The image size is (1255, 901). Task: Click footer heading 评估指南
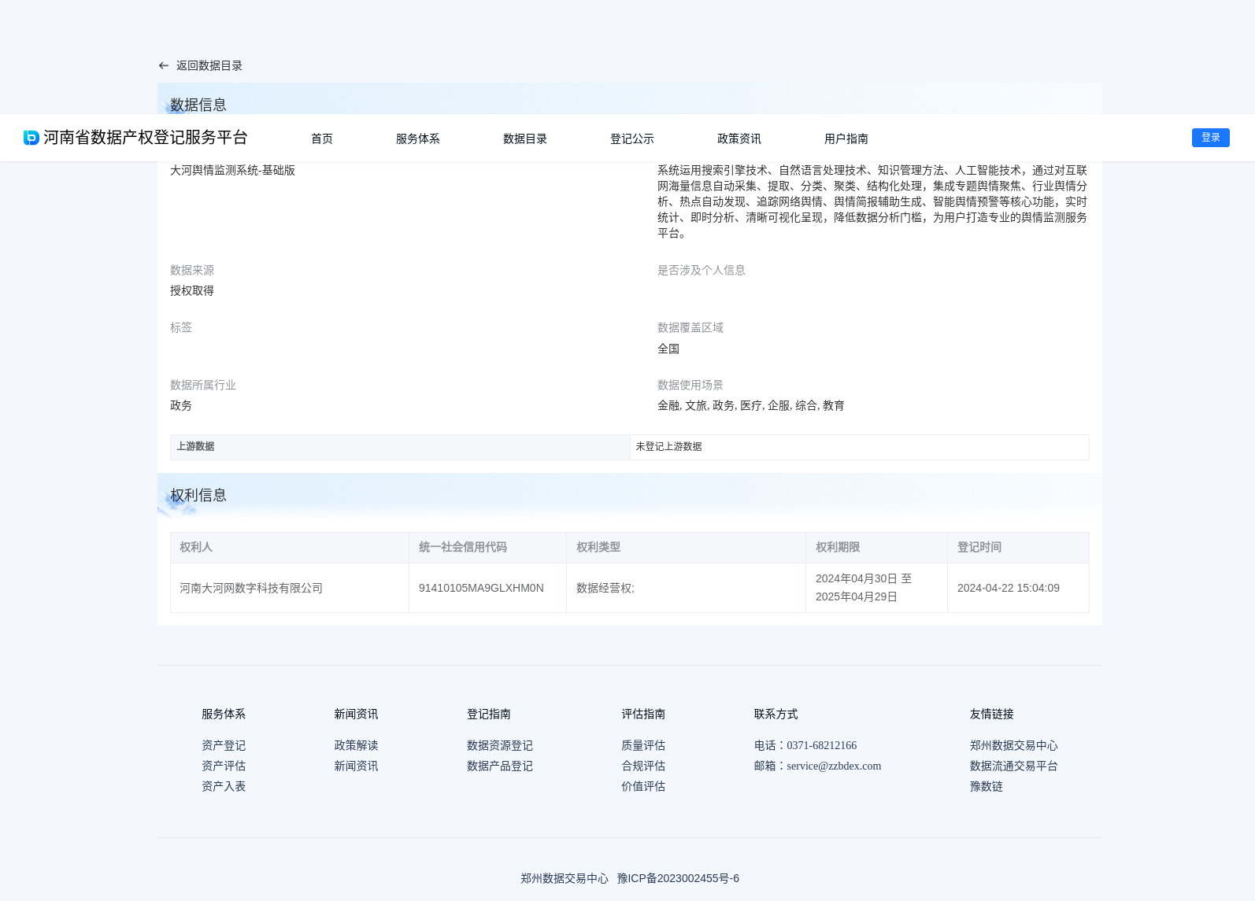(643, 714)
